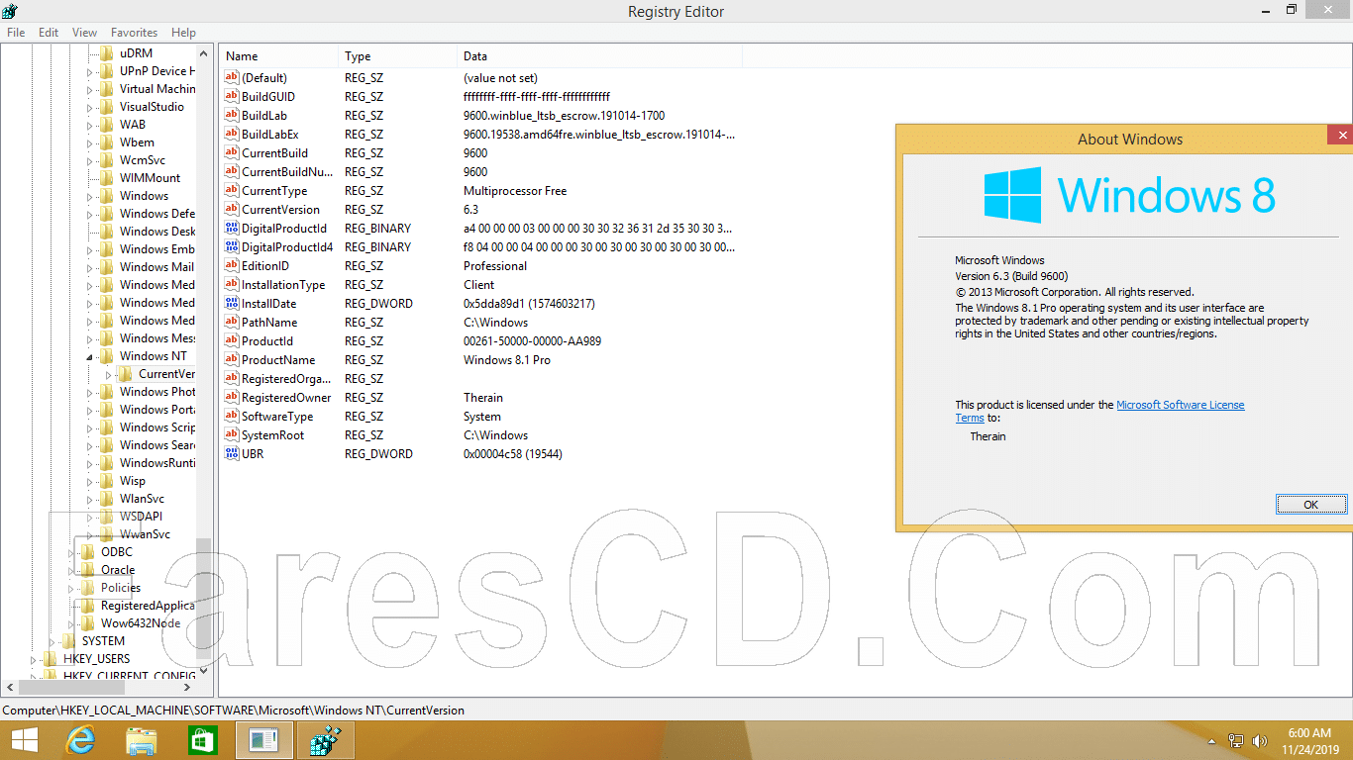The image size is (1353, 760).
Task: Open the View menu
Action: (85, 33)
